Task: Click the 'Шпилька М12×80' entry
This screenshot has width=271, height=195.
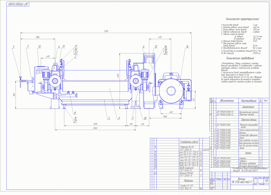Action: pos(187,173)
